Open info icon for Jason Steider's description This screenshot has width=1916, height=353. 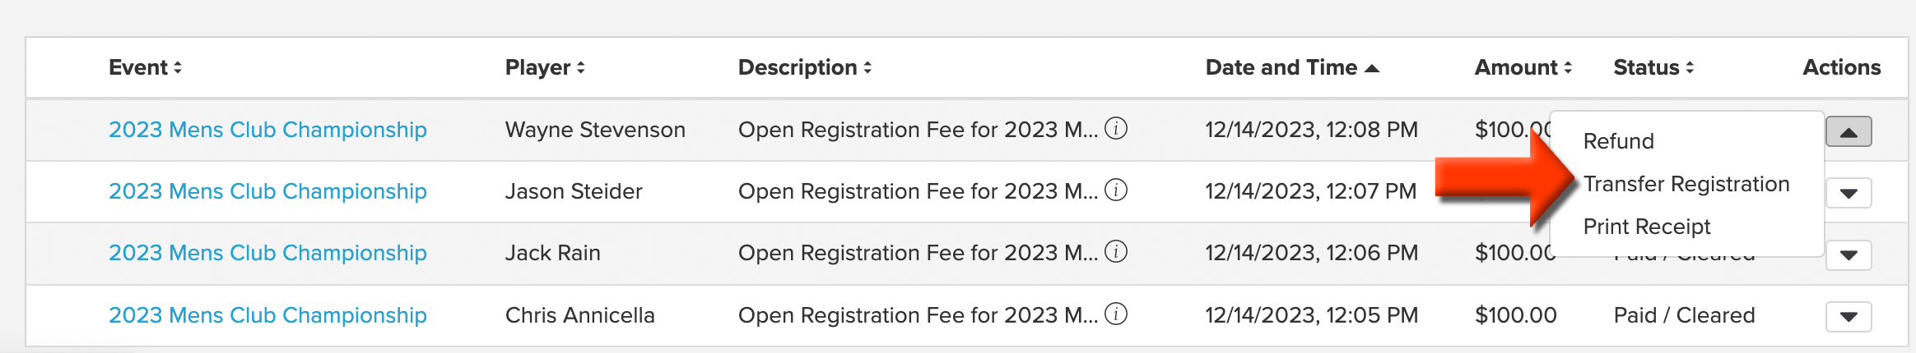1116,190
